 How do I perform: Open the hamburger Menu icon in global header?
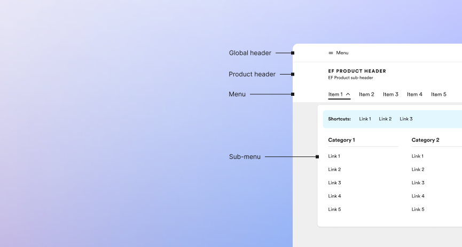click(x=331, y=53)
